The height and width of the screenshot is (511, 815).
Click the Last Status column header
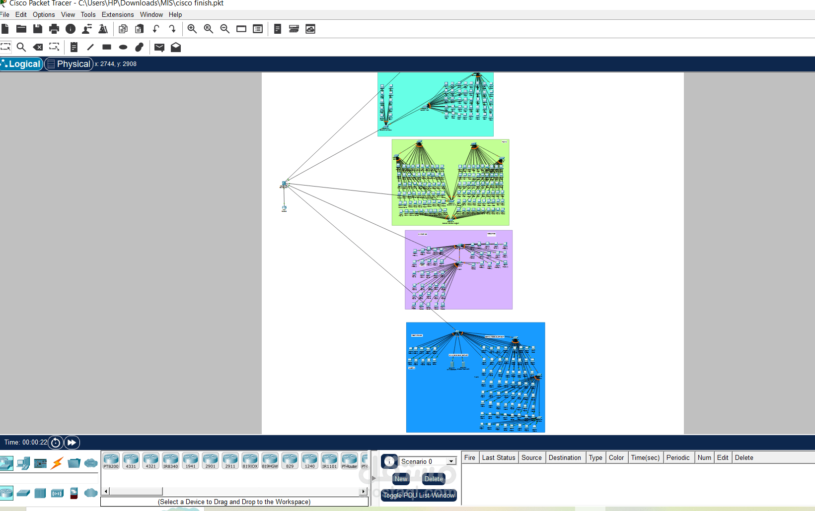499,457
